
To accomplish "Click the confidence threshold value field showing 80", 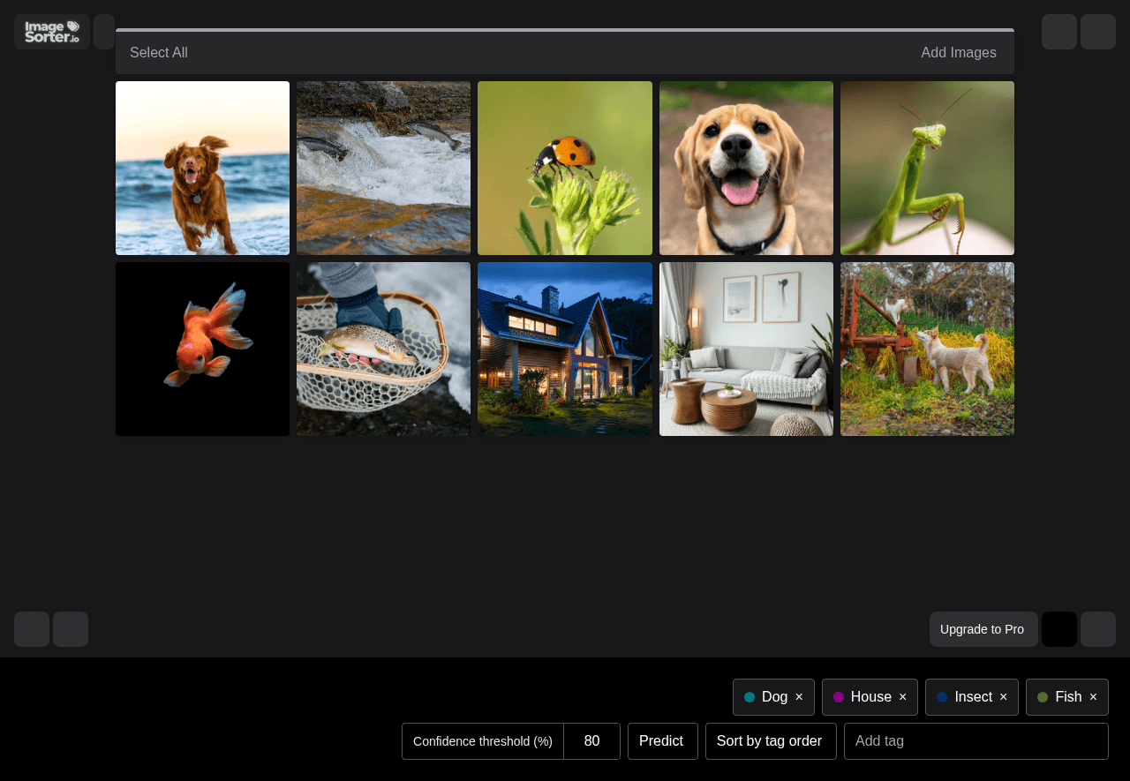I will (x=591, y=741).
